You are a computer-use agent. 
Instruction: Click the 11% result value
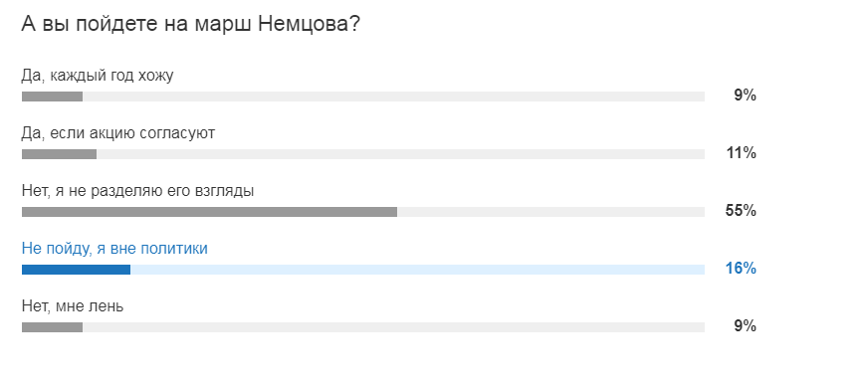click(x=742, y=153)
